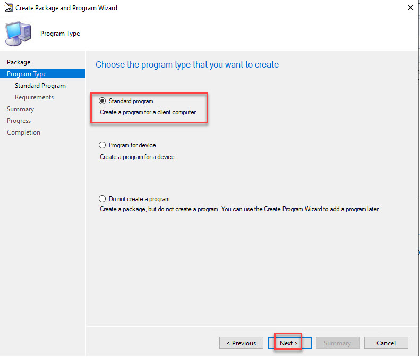Screen dimensions: 420x357
Task: Click the wizard icon in the title bar
Action: tap(8, 8)
